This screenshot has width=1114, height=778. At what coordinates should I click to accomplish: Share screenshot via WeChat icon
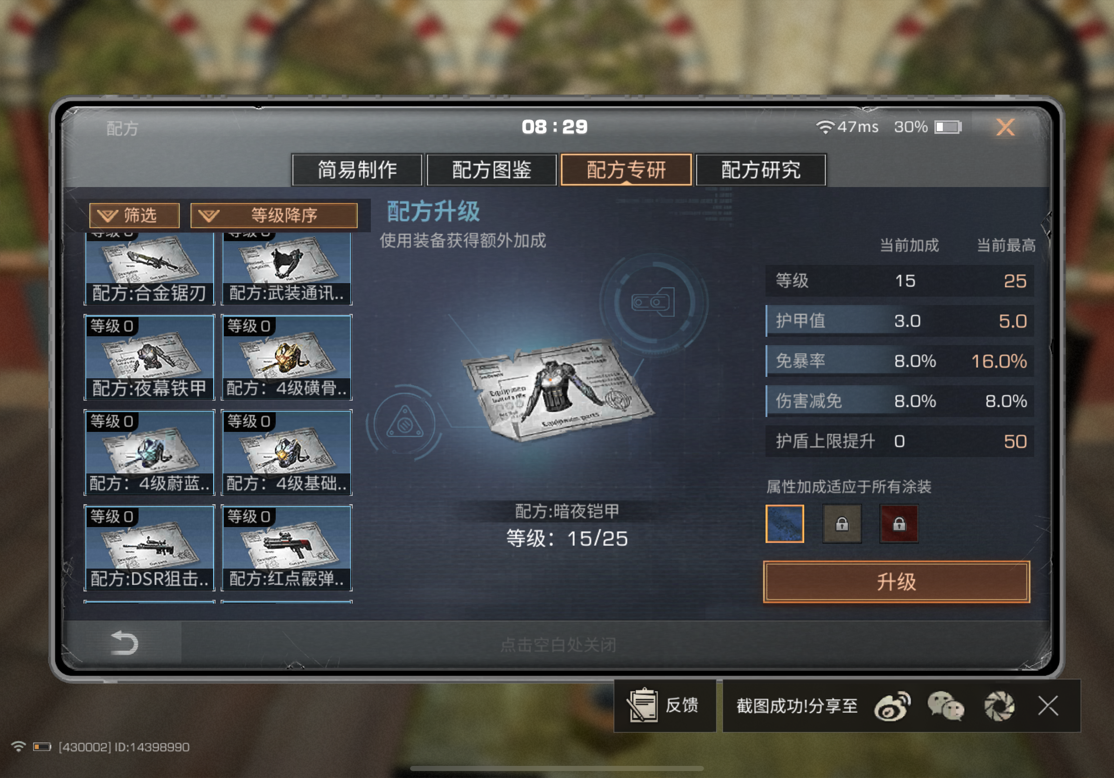tap(946, 706)
